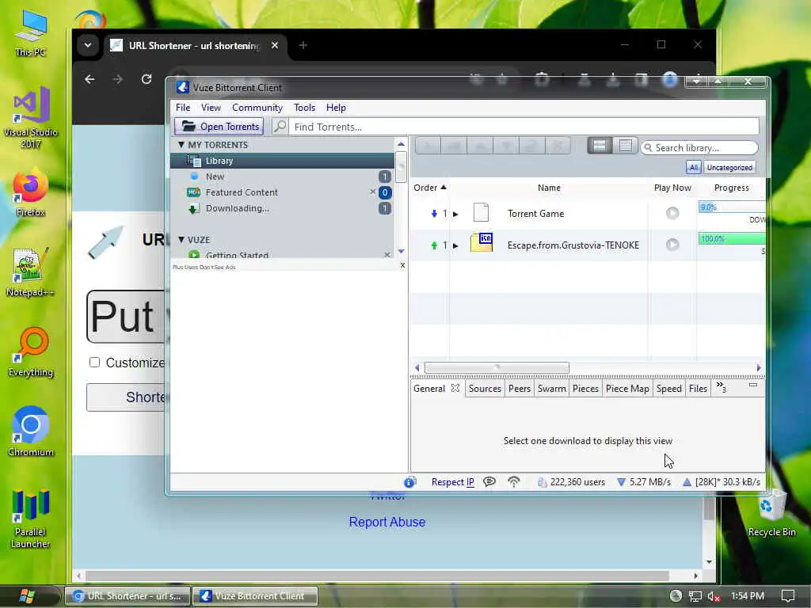Viewport: 811px width, 608px height.
Task: Open the Community menu
Action: 257,108
